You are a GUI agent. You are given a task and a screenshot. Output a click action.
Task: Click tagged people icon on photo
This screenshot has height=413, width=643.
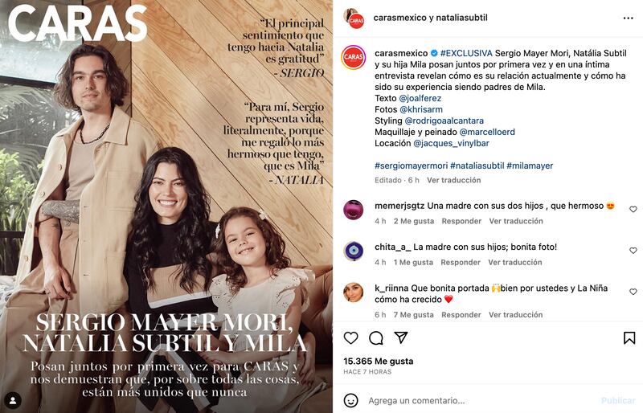click(13, 399)
